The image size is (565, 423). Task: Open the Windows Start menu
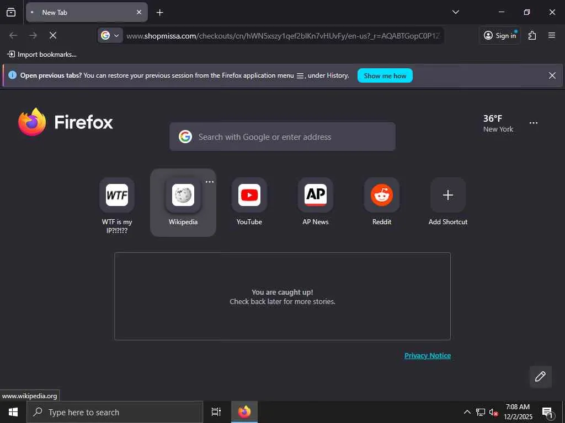13,412
